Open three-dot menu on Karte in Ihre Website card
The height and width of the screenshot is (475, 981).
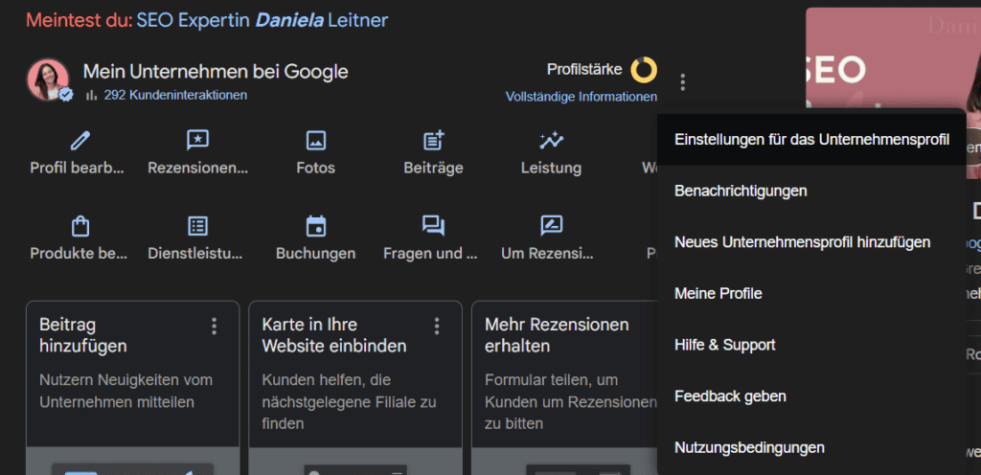point(437,326)
